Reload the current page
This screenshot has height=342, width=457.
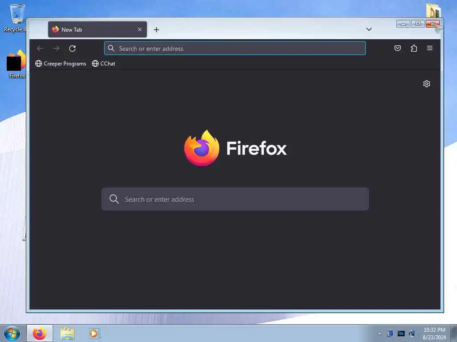(x=72, y=49)
